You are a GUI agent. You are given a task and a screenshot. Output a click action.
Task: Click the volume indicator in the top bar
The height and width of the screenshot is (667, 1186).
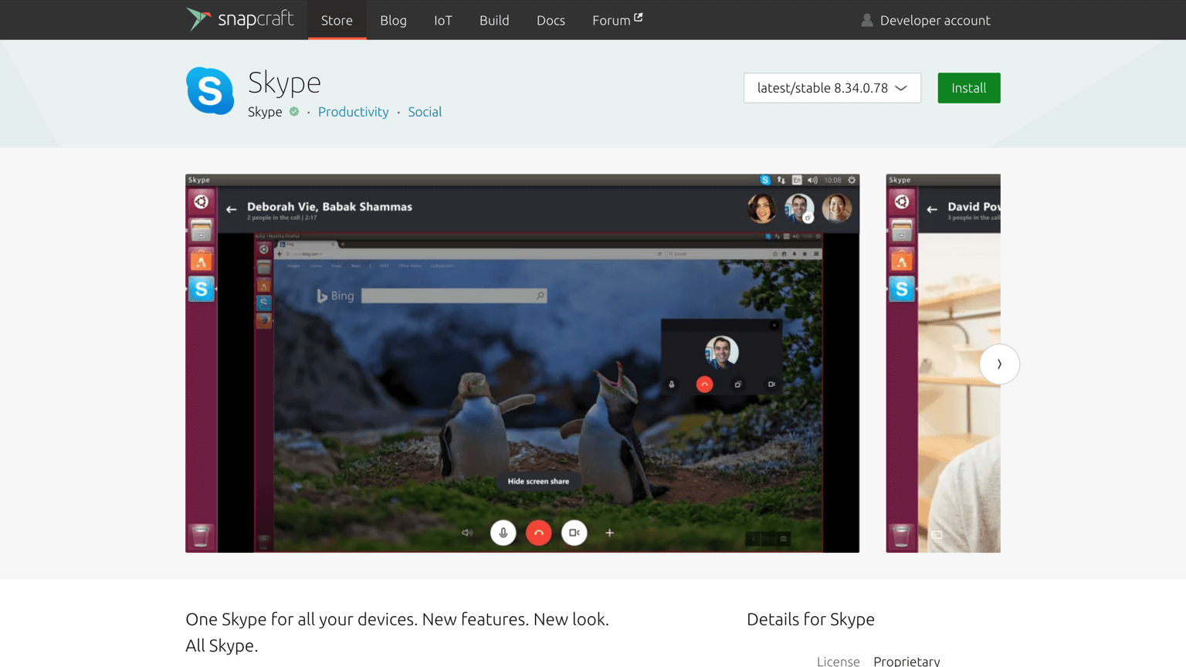[x=812, y=180]
